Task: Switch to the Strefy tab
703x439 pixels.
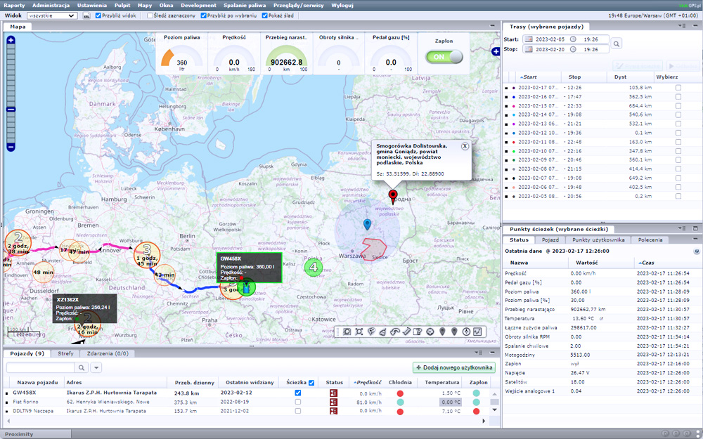Action: pos(65,353)
